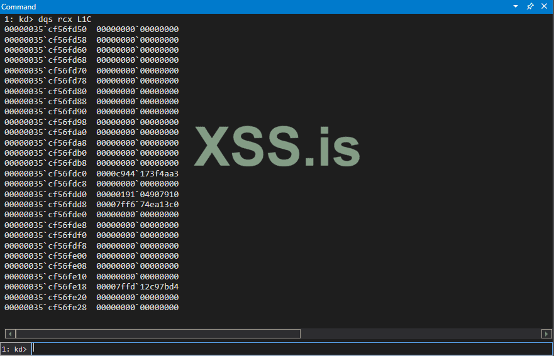Click the right arrow of horizontal scrollbar
The height and width of the screenshot is (356, 554).
pyautogui.click(x=546, y=333)
